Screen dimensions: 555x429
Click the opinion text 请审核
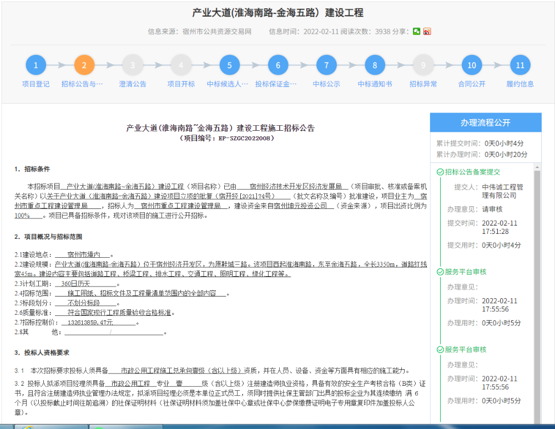492,209
